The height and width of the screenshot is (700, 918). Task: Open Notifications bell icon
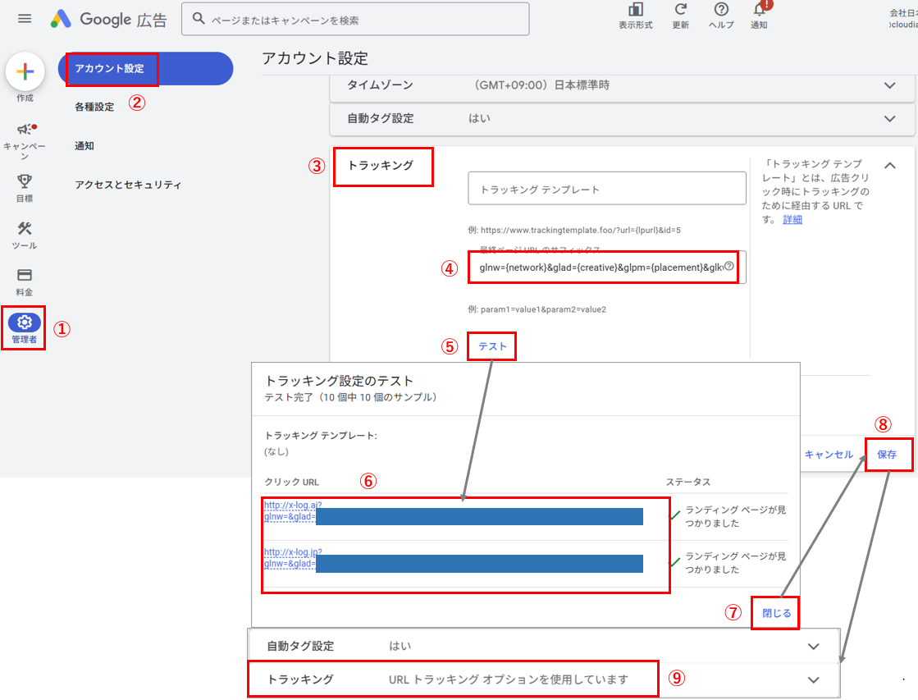(x=759, y=10)
